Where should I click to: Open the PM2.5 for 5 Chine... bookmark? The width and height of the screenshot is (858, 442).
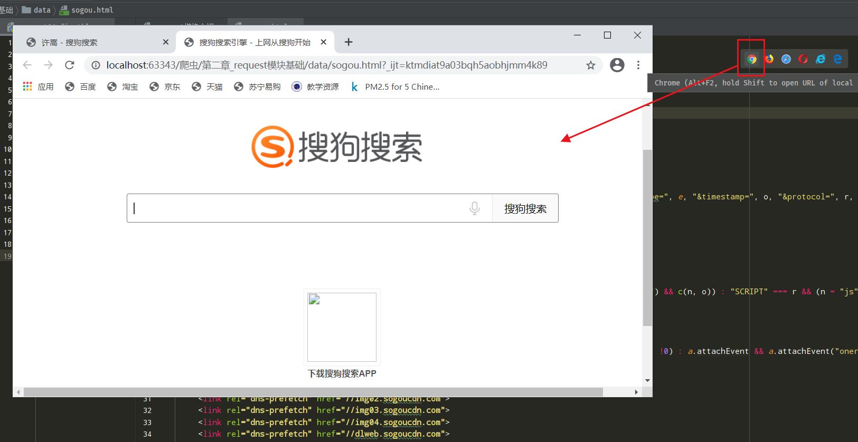click(x=395, y=87)
